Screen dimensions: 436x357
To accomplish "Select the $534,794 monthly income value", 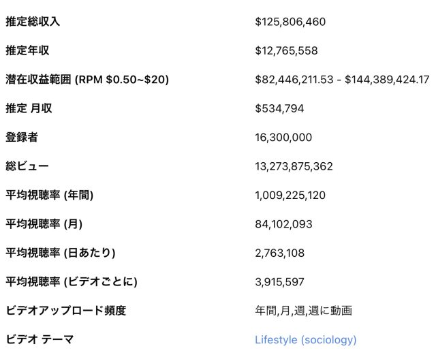I will coord(279,108).
